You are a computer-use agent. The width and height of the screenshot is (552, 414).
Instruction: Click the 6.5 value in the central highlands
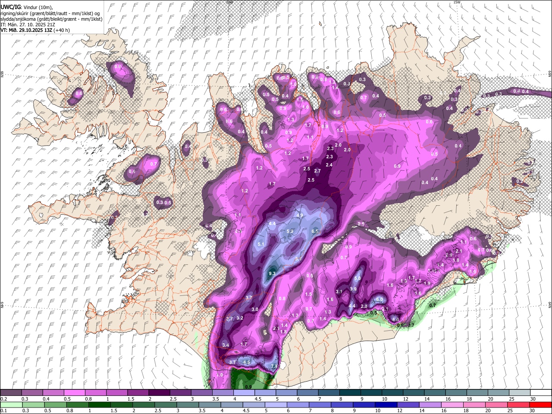click(315, 232)
